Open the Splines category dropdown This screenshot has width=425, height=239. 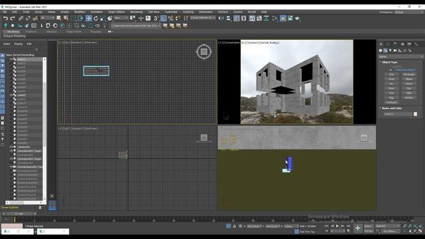tap(400, 56)
